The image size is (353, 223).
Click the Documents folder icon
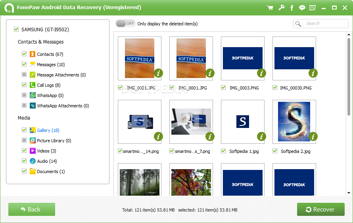[33, 171]
